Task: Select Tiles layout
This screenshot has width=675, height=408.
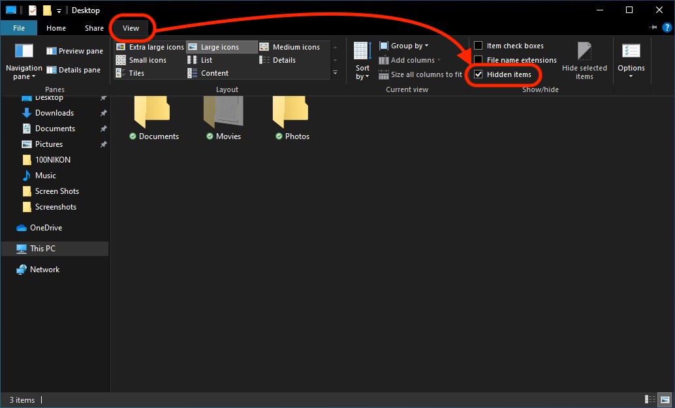Action: pyautogui.click(x=130, y=73)
